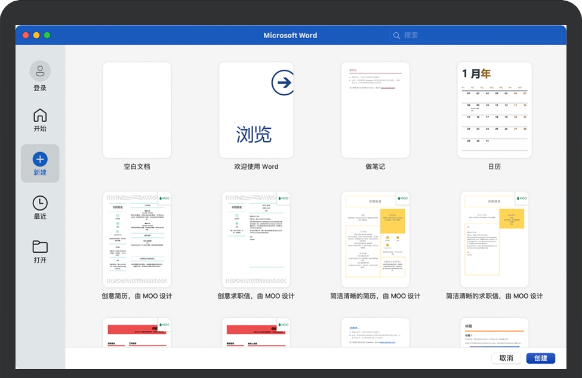Click the 打开 folder icon

pos(40,247)
